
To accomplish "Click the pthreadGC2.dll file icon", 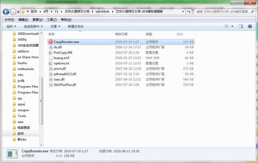I will [x=51, y=74].
